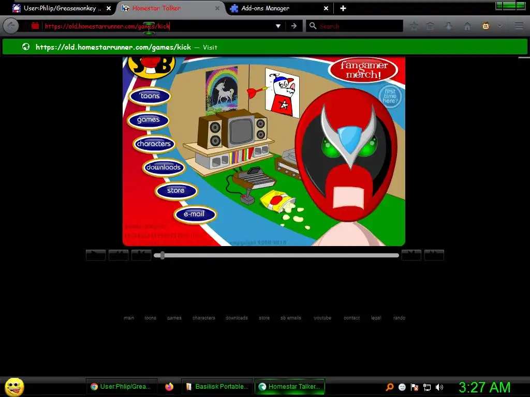Go to the Home page icon
Viewport: 530px width, 397px height.
pyautogui.click(x=467, y=26)
